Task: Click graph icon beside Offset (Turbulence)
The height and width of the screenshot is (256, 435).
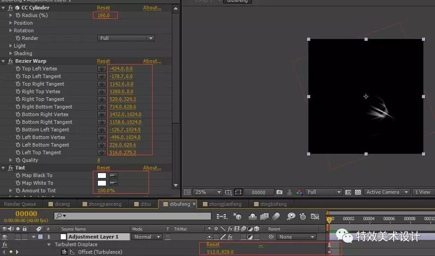Action: [x=72, y=252]
